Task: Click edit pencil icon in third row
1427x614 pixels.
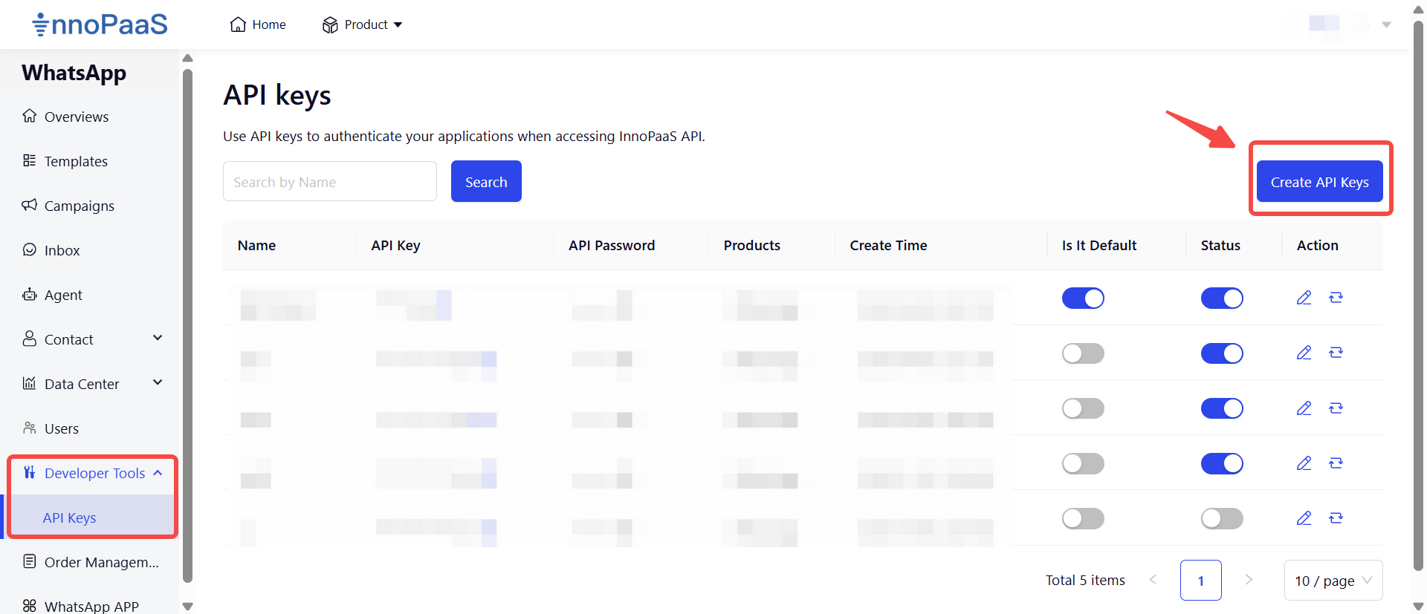Action: pos(1304,408)
